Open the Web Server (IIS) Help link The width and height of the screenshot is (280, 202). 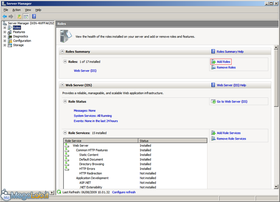pos(231,85)
